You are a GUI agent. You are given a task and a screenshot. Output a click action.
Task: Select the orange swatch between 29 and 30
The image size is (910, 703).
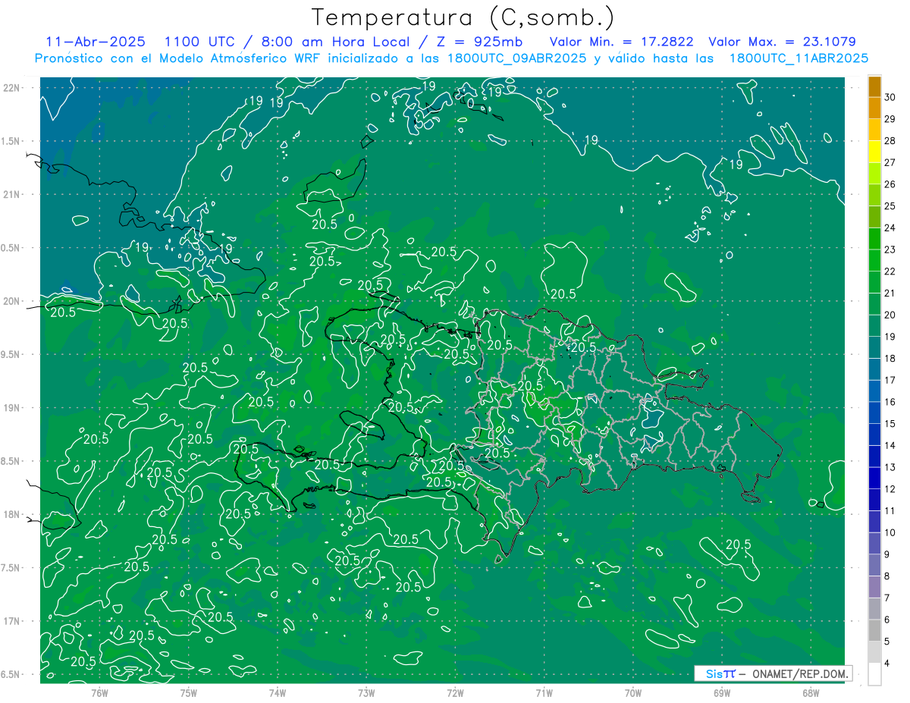[x=874, y=108]
